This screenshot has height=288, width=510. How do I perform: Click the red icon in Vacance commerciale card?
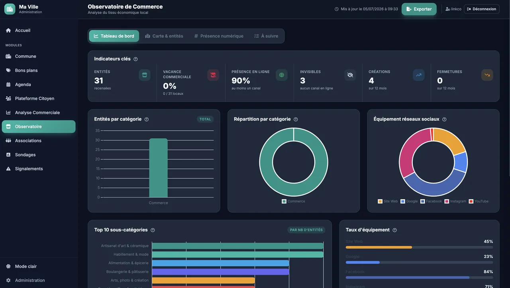213,75
